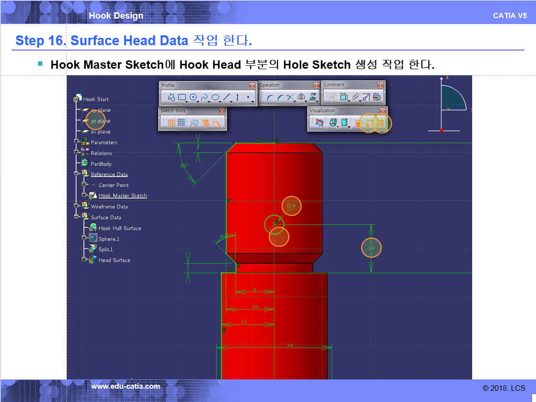
Task: Click the D 4 diameter dimension
Action: tap(291, 206)
